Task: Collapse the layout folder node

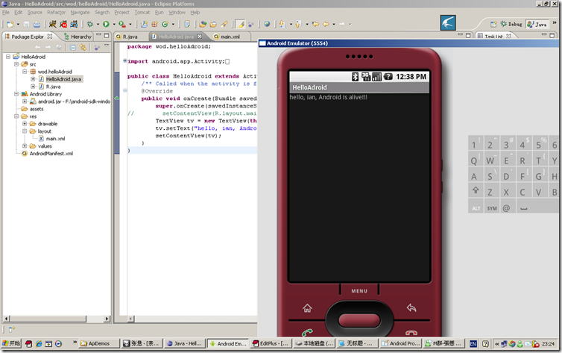Action: [25, 131]
